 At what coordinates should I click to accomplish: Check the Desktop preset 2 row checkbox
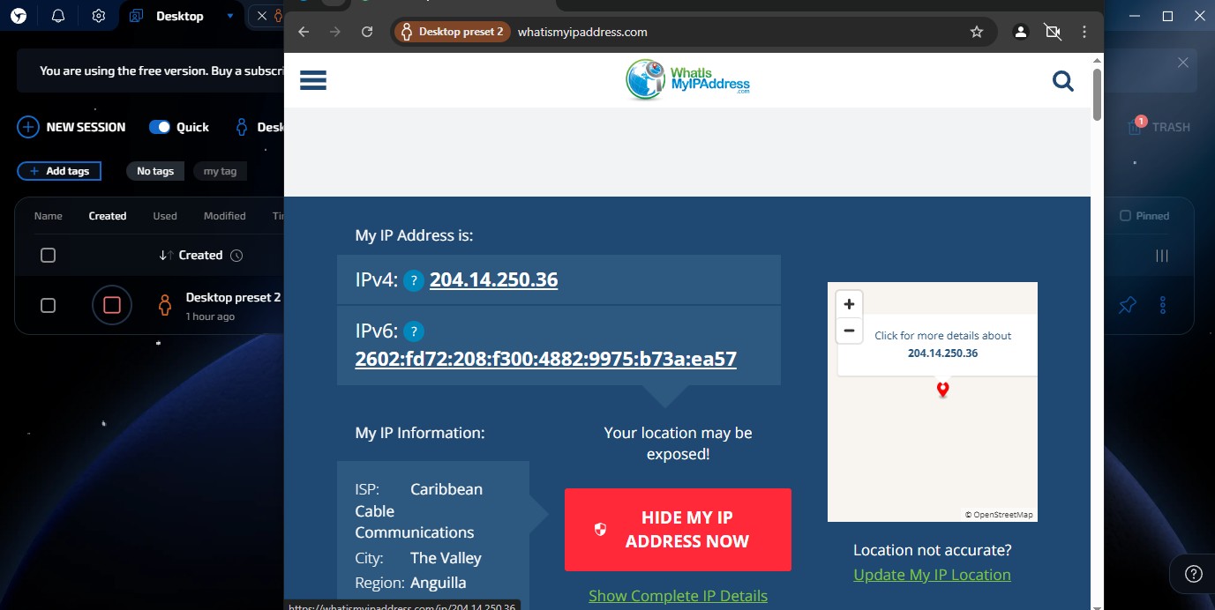click(49, 305)
